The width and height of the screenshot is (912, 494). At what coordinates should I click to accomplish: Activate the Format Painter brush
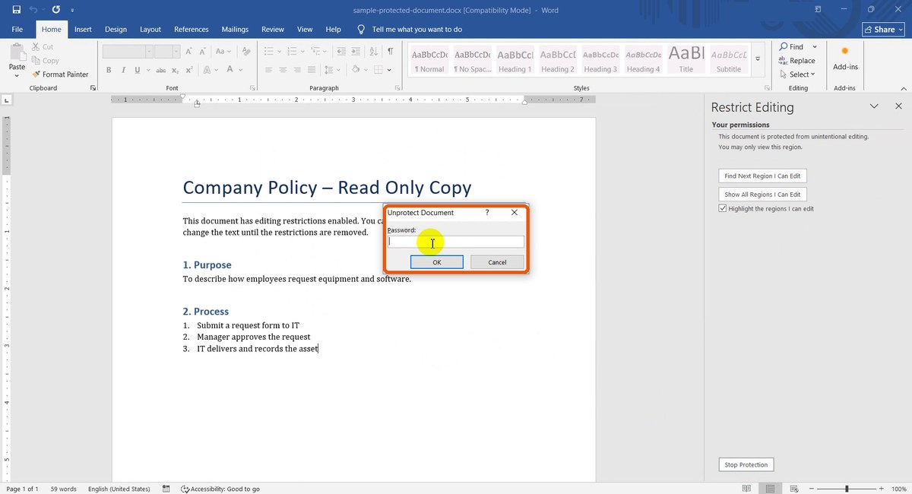60,74
